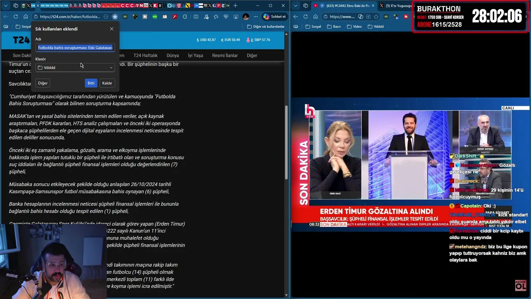
Task: Open tab actions menu in right browser
Action: coord(296,5)
